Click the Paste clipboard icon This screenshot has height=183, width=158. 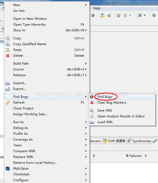(x=8, y=50)
